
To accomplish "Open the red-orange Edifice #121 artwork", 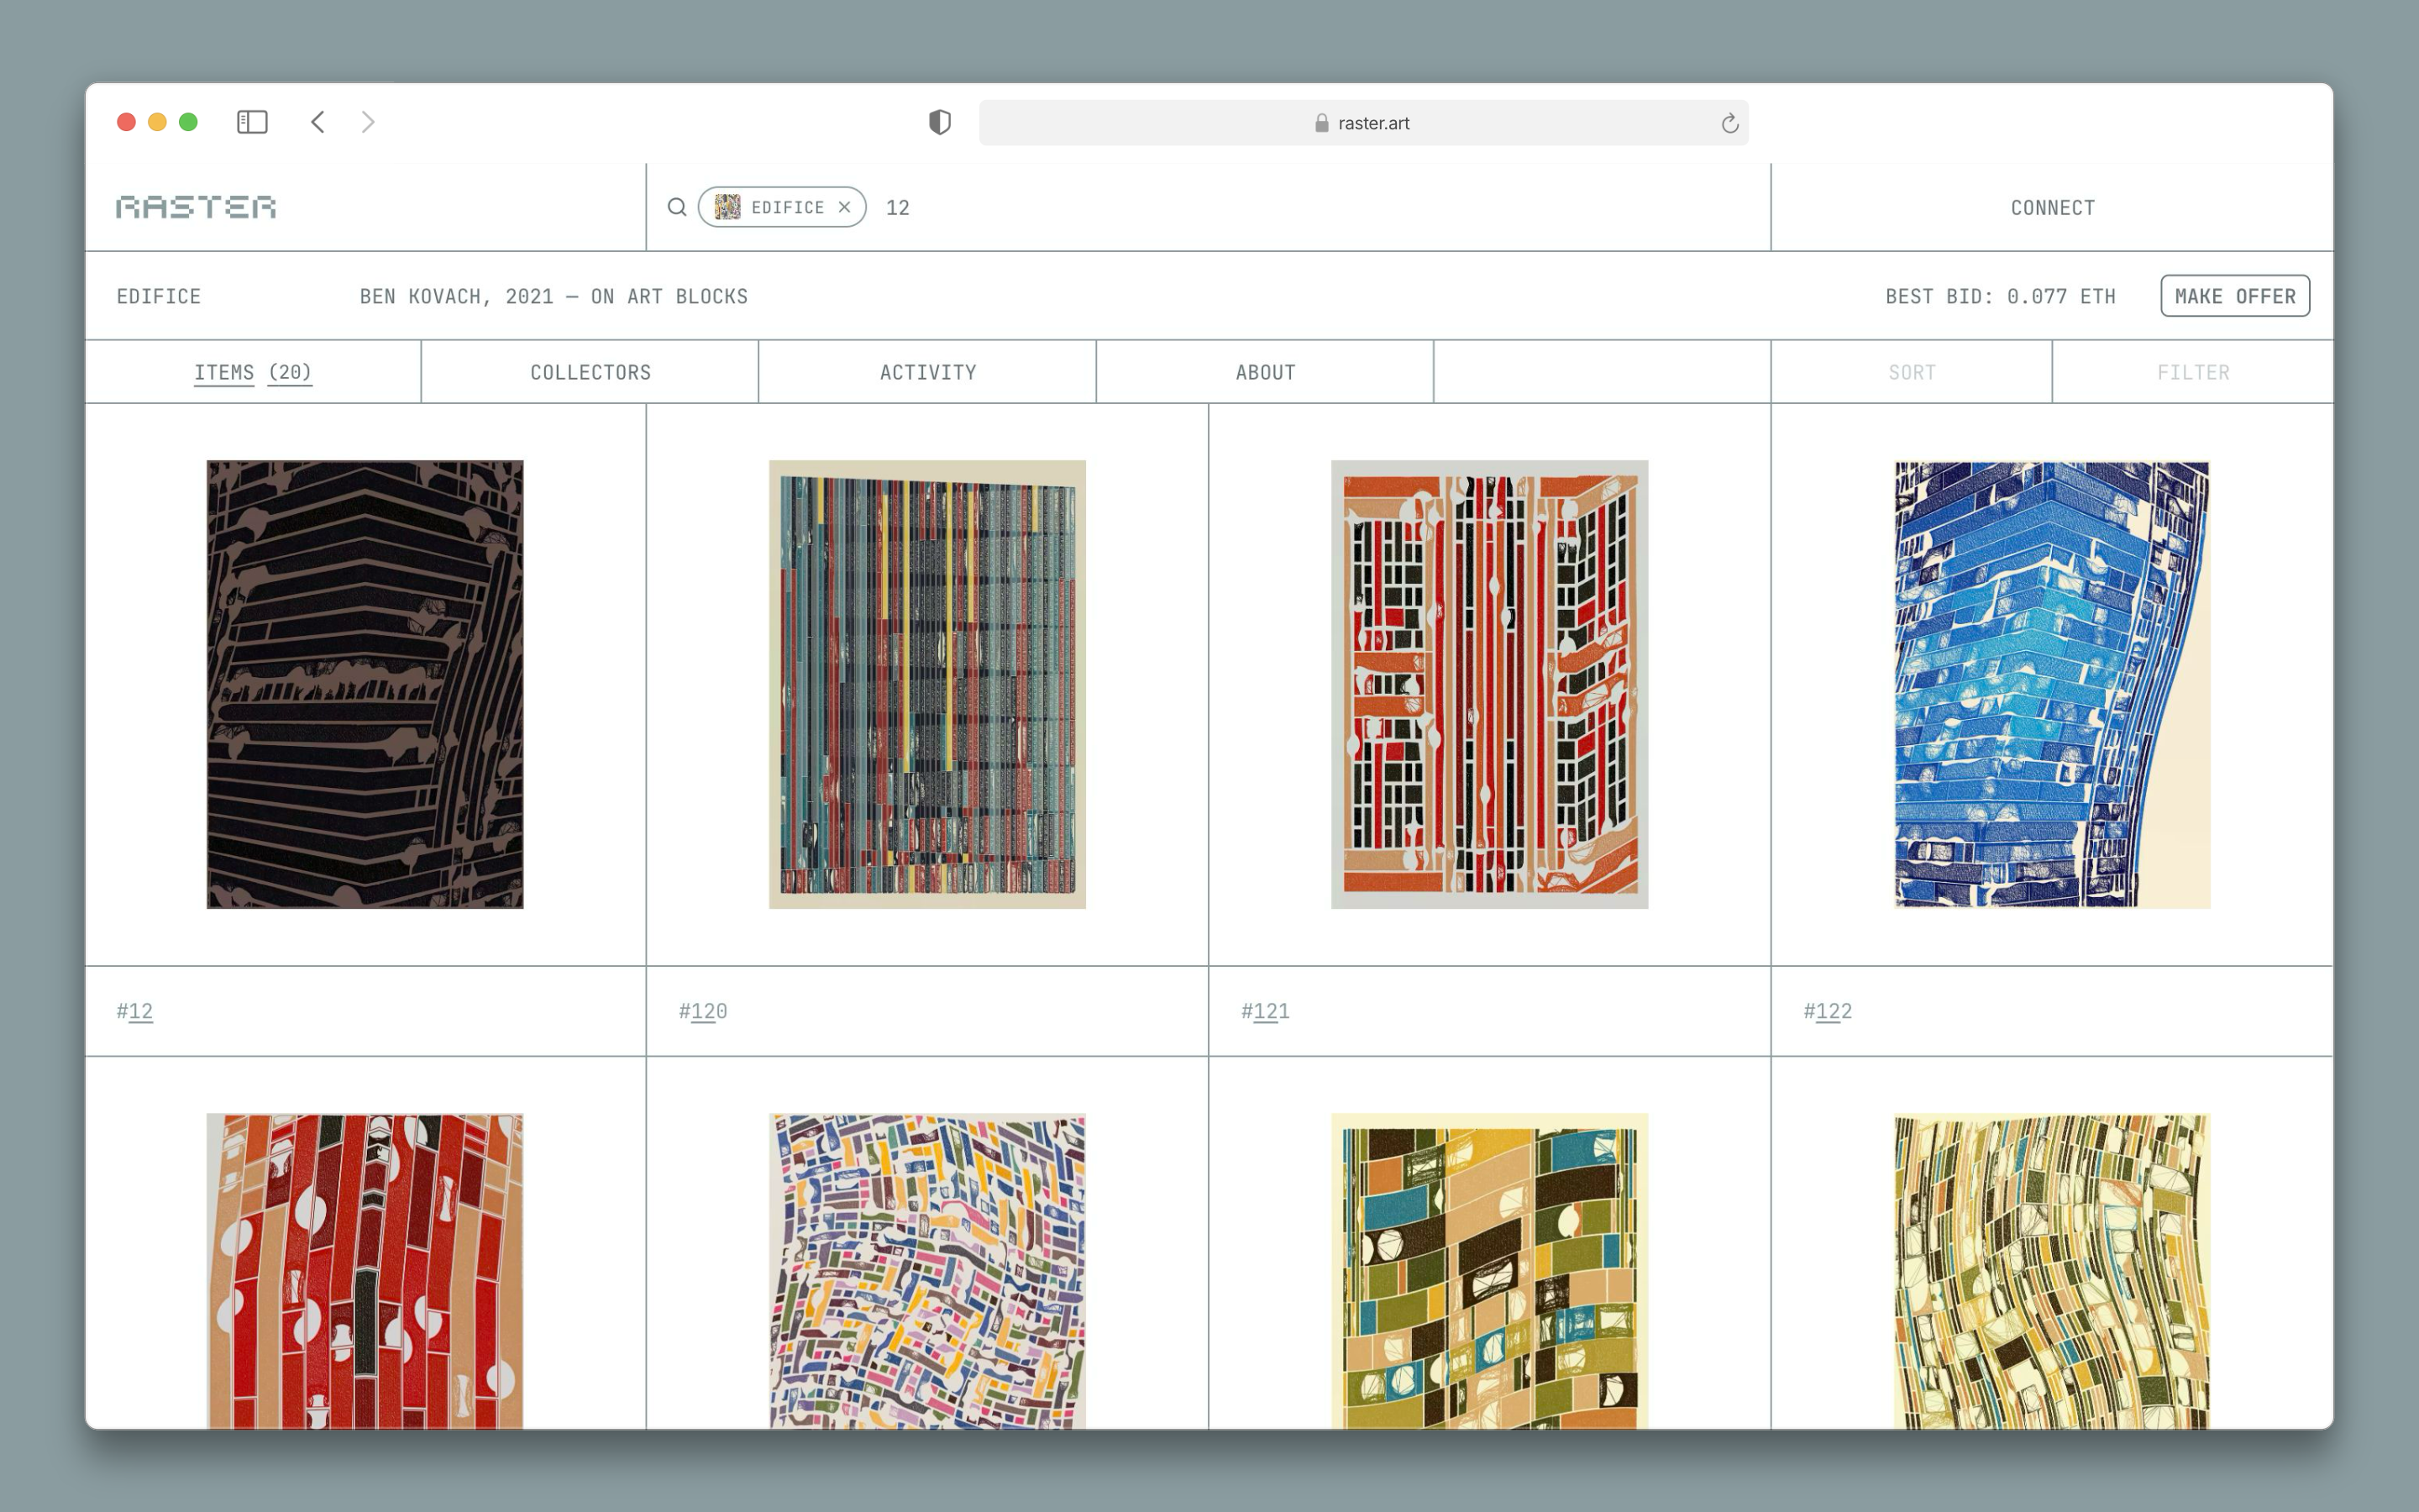I will click(1489, 684).
